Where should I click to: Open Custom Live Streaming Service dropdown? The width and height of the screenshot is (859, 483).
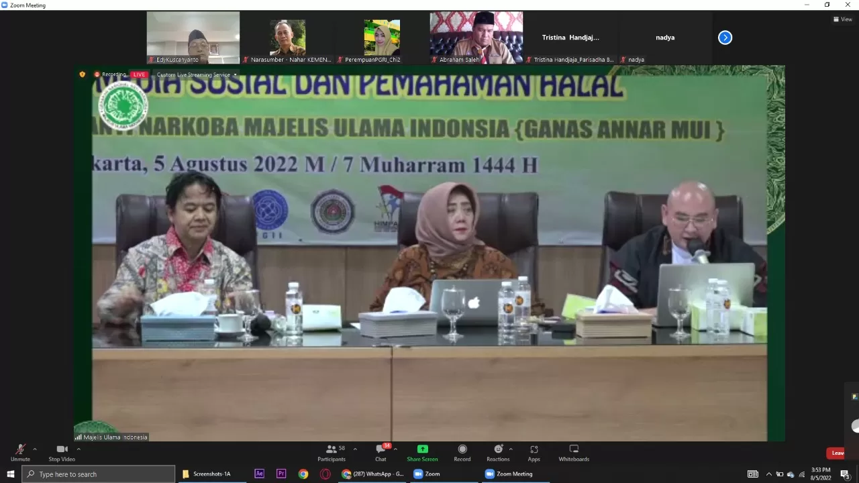tap(196, 74)
